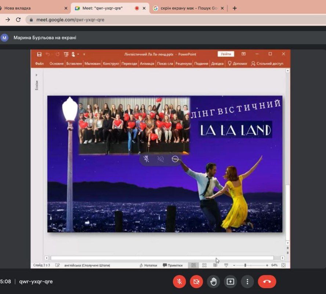Select the touch/mouse mode icon in PowerPoint

73,54
